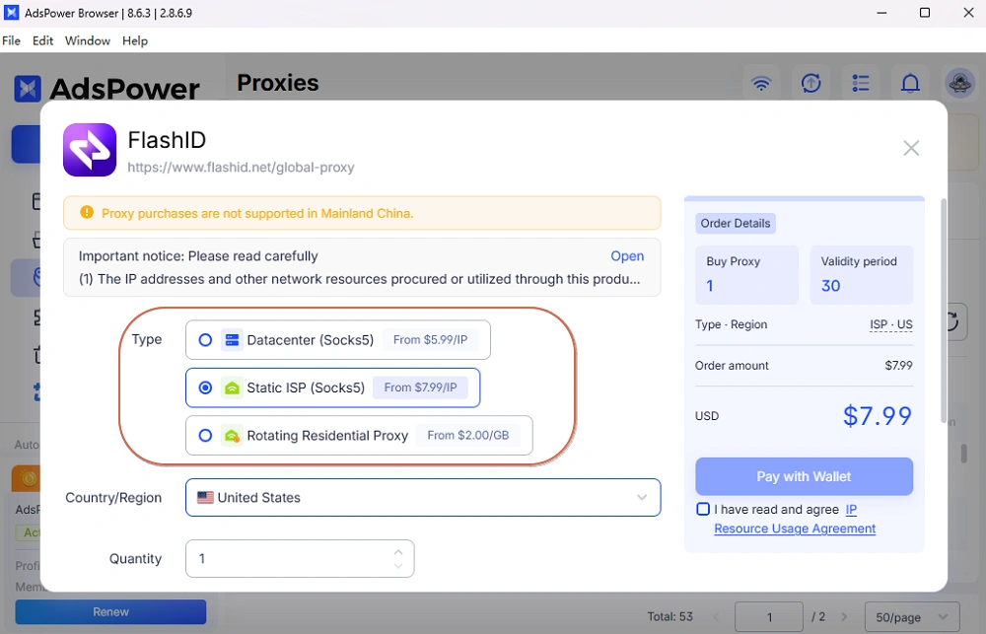The width and height of the screenshot is (986, 634).
Task: Select Static ISP (Socks5) radio button
Action: point(205,387)
